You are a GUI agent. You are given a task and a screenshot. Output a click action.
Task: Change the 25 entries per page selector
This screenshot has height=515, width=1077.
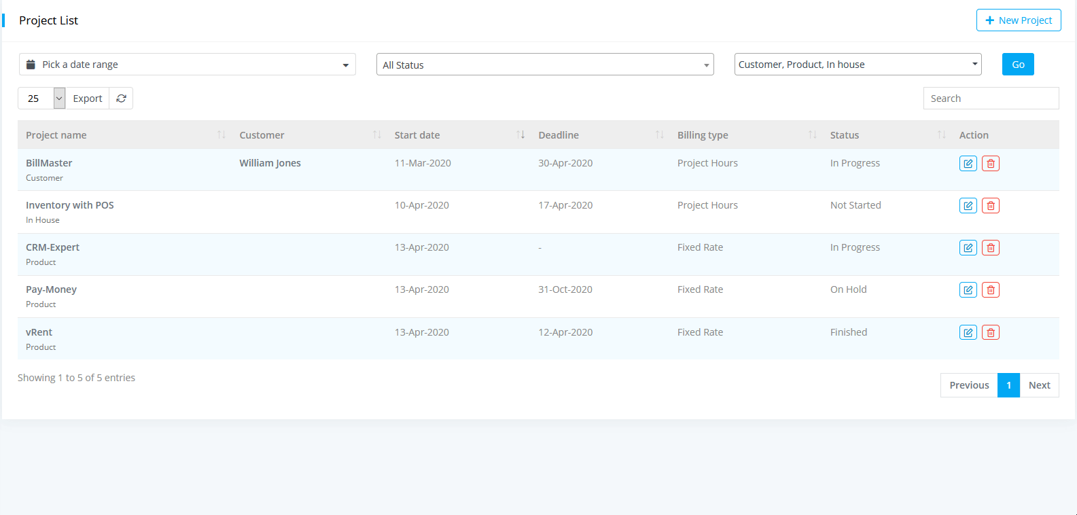(x=41, y=99)
